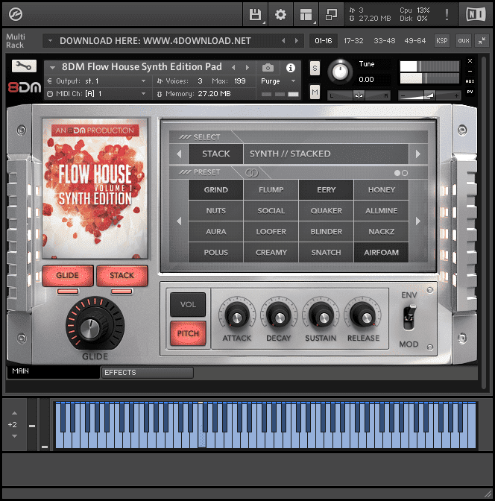Select next category in SELECT row
The height and width of the screenshot is (501, 495).
(418, 154)
